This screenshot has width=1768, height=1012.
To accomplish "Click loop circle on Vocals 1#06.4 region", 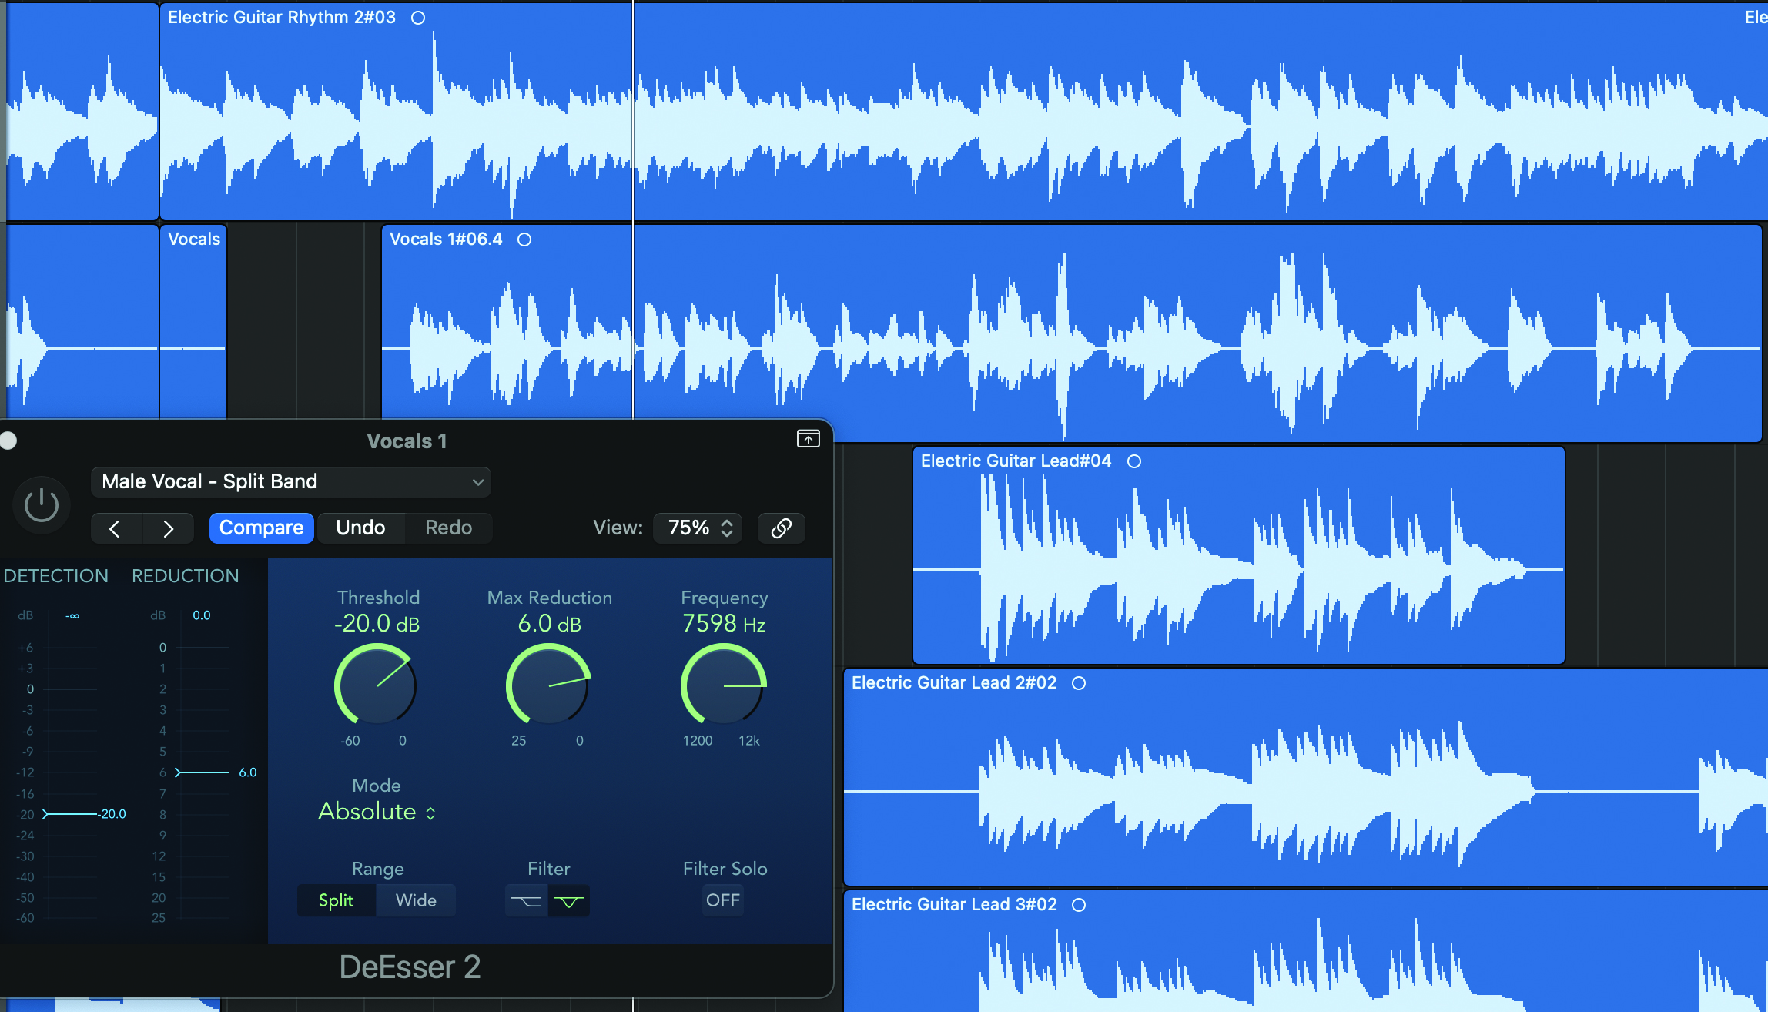I will [524, 240].
